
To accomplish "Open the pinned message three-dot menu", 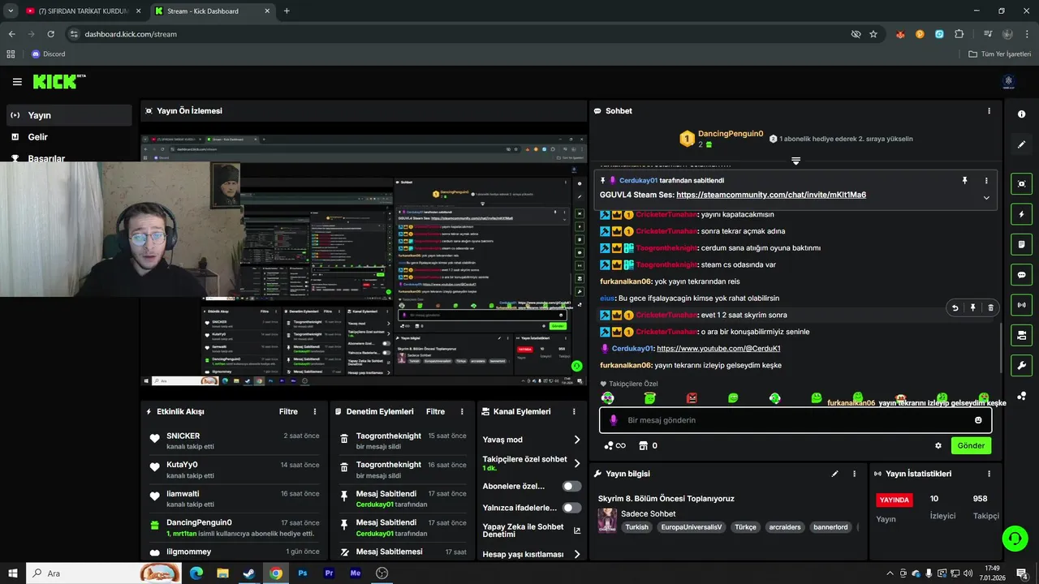I will [x=986, y=180].
